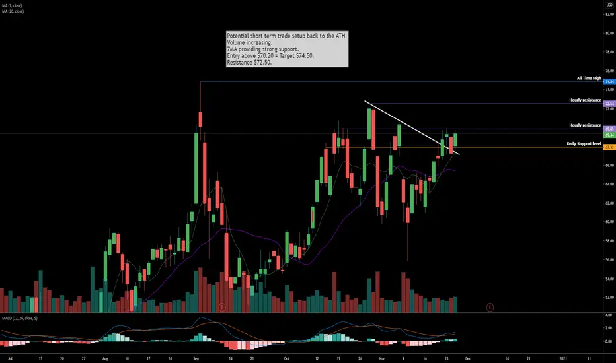Select the 'All Time High' line label
Screen dimensions: 616x363
coord(589,78)
